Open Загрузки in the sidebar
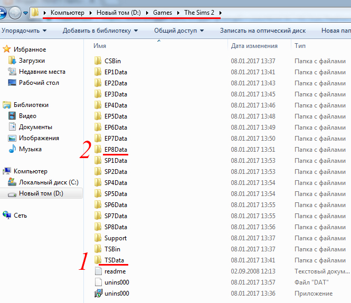351x303 pixels. [32, 61]
